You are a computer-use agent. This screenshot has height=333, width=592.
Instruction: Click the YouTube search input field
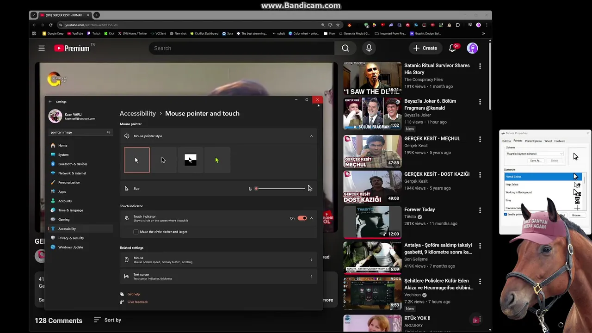pos(241,48)
